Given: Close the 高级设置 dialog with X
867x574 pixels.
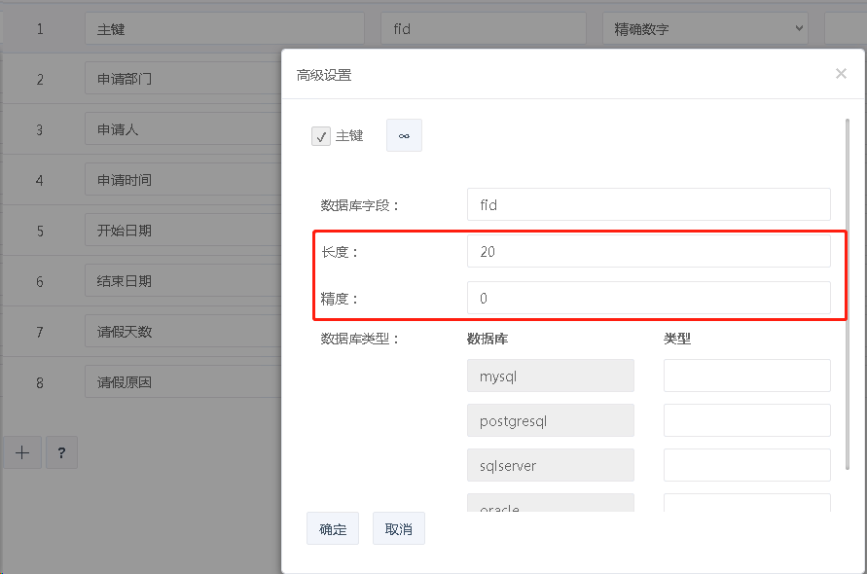Looking at the screenshot, I should (841, 74).
